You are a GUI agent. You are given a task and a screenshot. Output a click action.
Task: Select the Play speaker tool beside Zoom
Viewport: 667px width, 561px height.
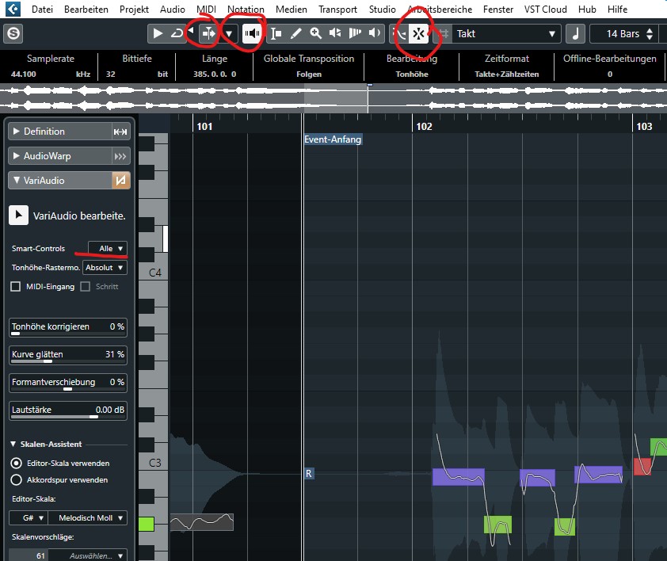[x=335, y=33]
